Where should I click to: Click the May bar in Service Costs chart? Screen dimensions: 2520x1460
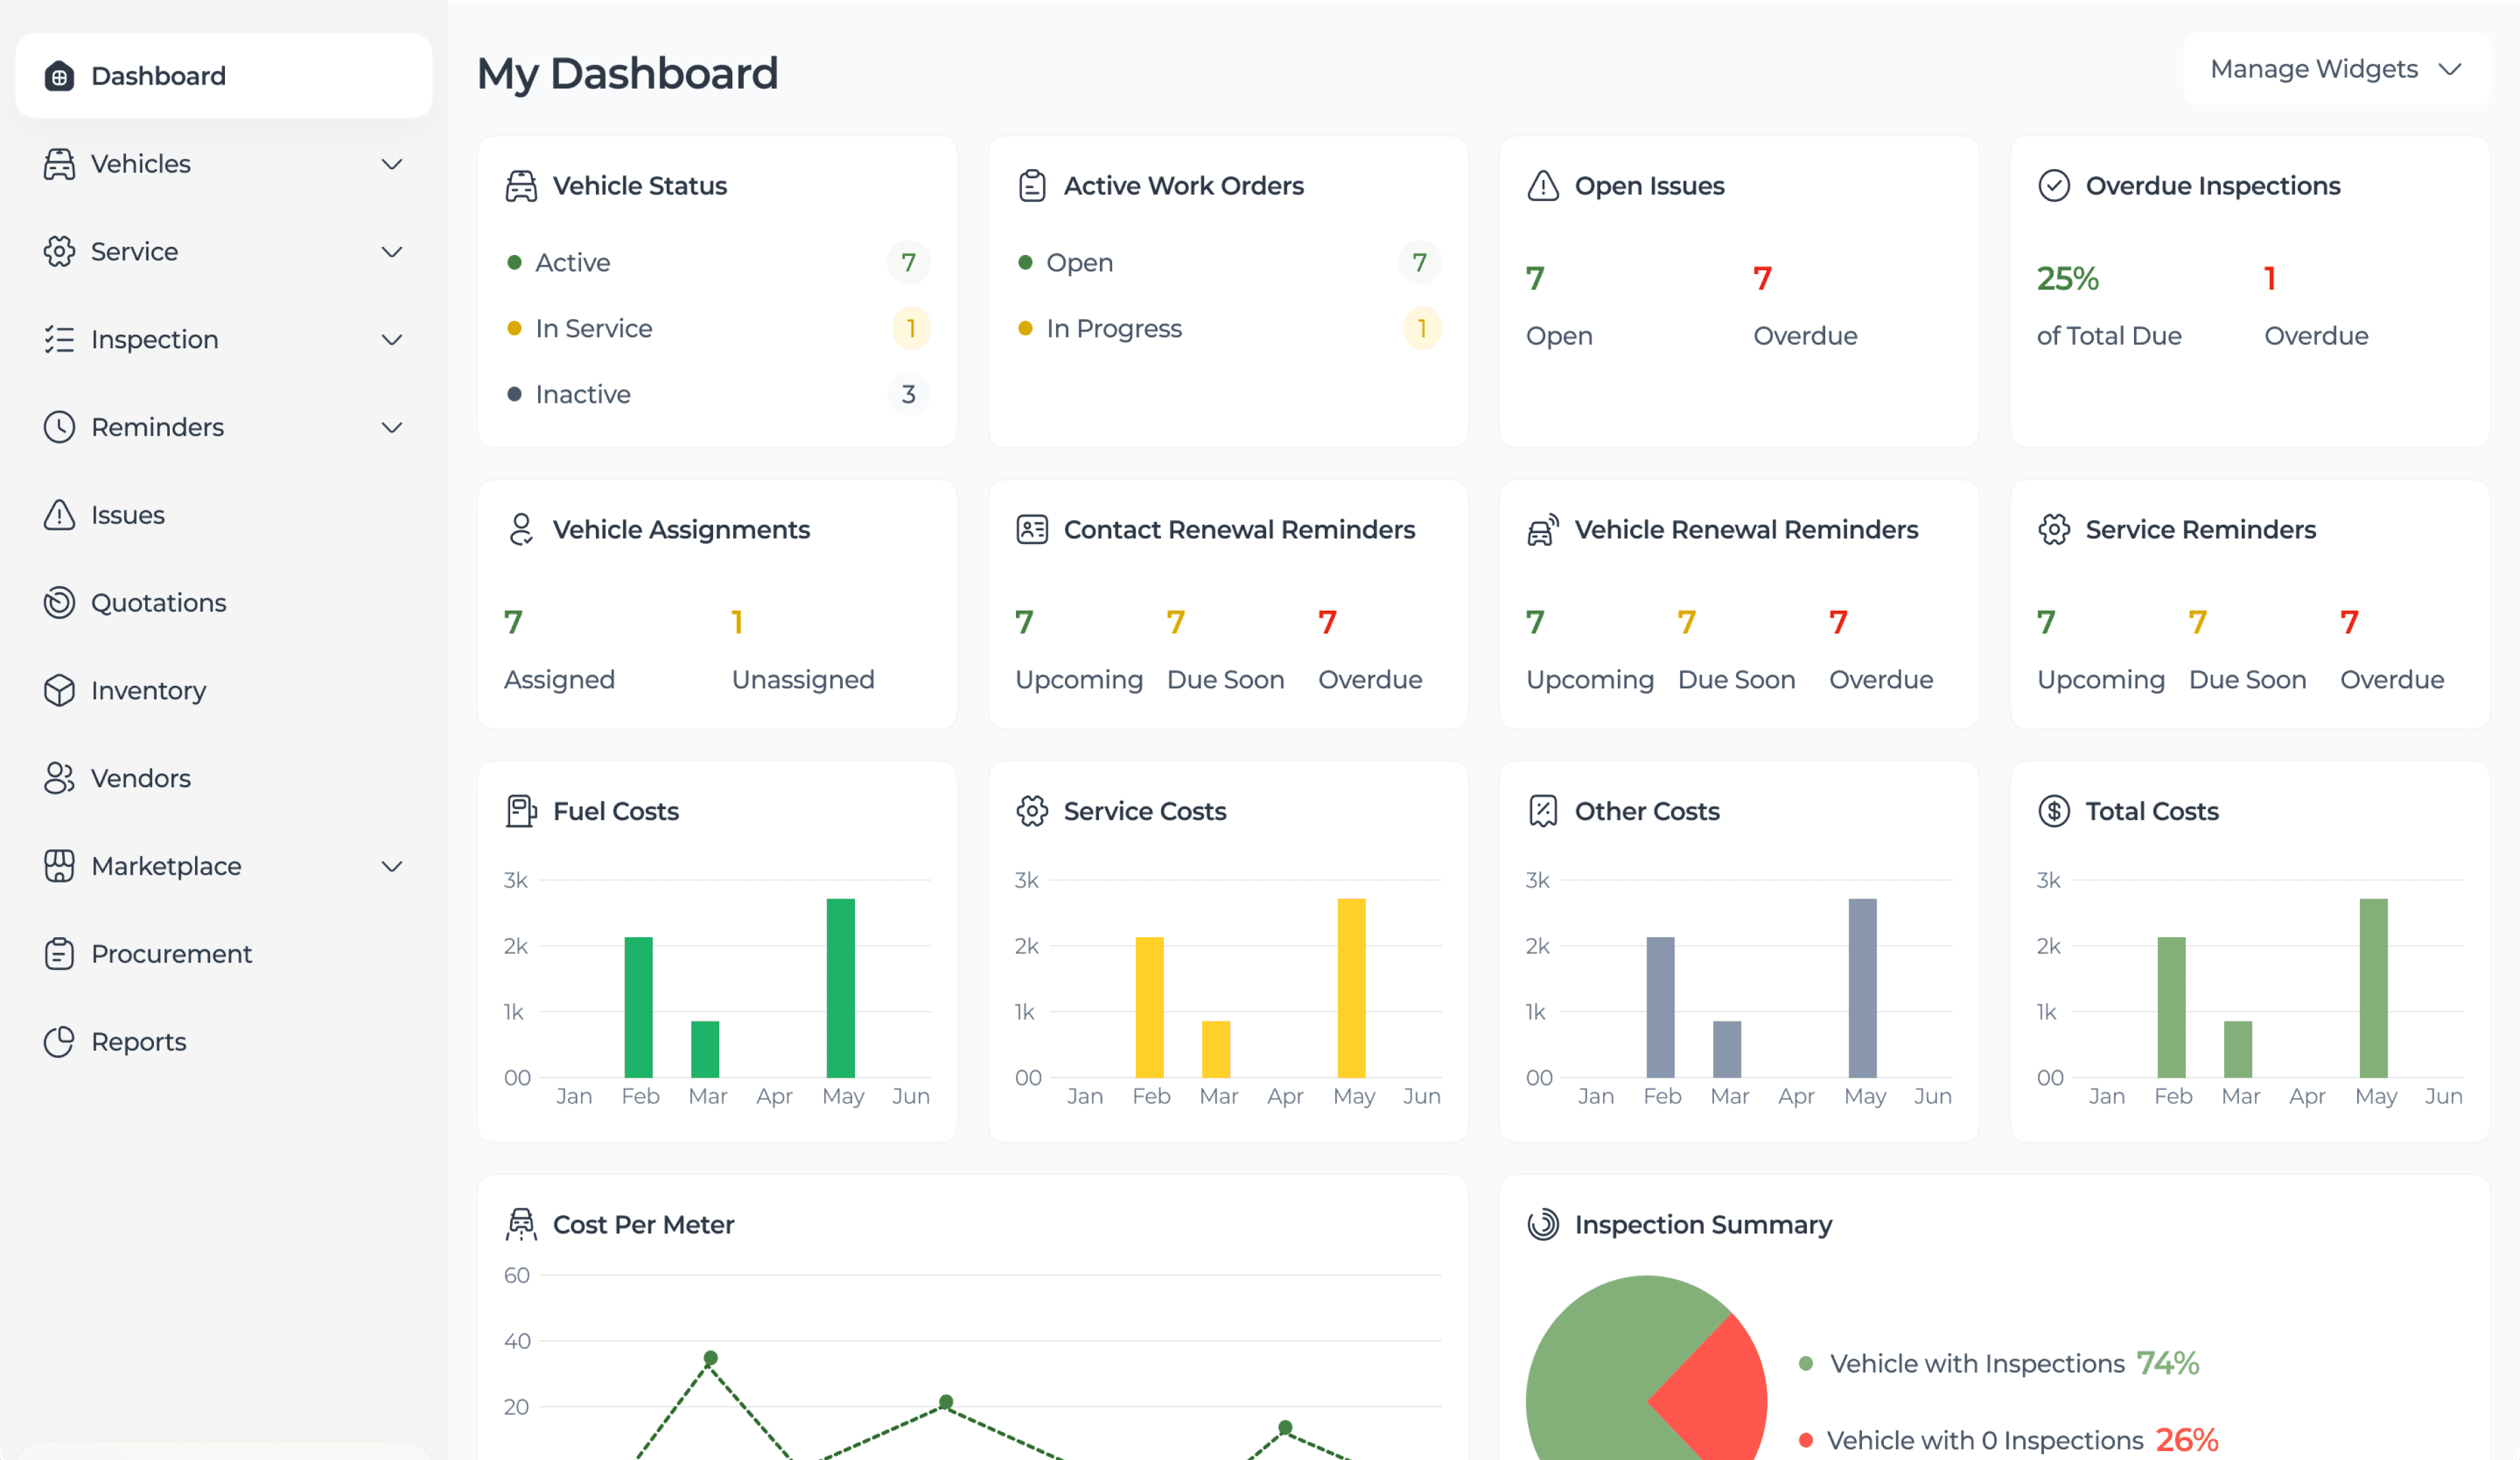pos(1352,990)
